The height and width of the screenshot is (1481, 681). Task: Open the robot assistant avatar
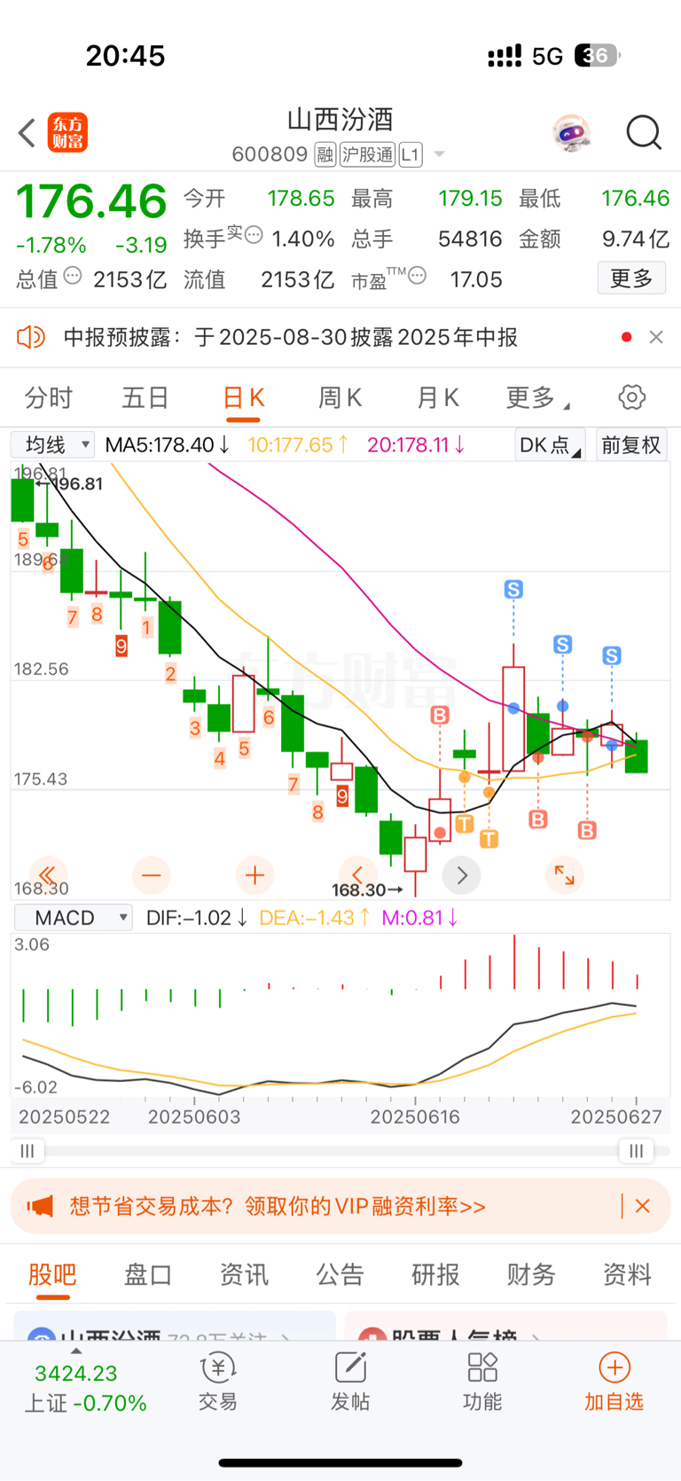(x=570, y=133)
